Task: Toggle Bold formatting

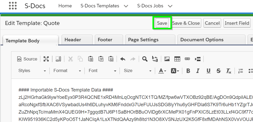Action: [188, 71]
